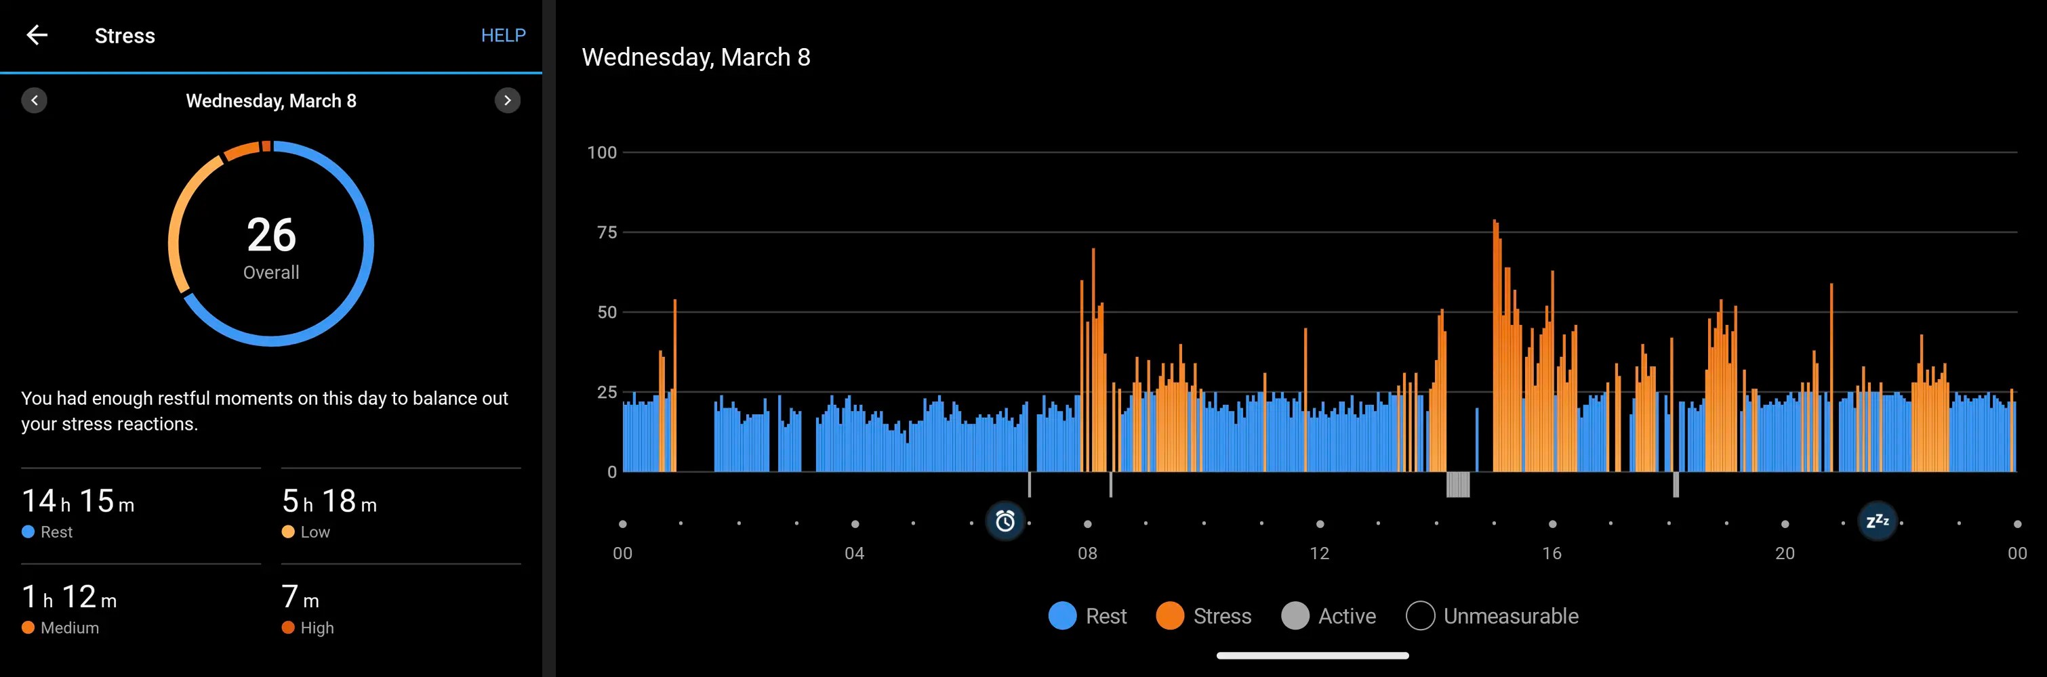This screenshot has height=677, width=2047.
Task: Click the 08 hour label on timeline
Action: (x=1087, y=553)
